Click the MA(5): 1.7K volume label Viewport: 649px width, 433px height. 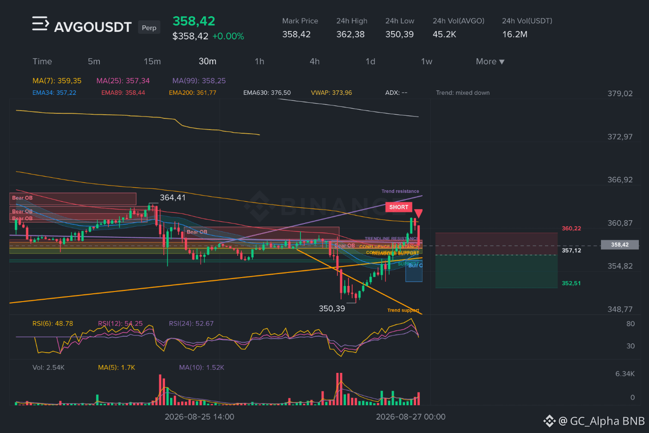pyautogui.click(x=116, y=368)
